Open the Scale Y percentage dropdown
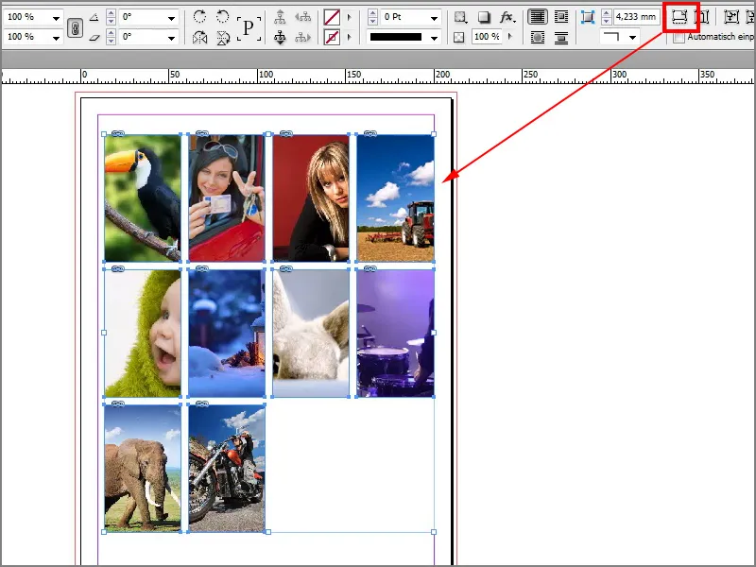Screen dimensions: 756x567 (57, 38)
